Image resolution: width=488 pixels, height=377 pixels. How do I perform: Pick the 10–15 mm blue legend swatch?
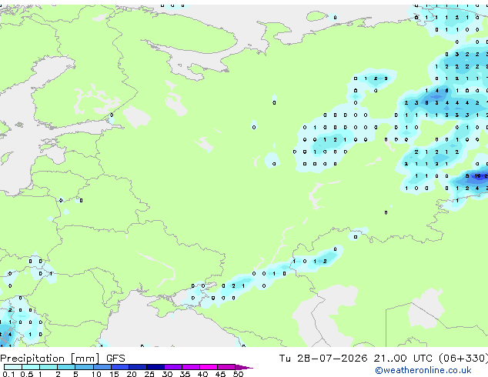pyautogui.click(x=102, y=367)
